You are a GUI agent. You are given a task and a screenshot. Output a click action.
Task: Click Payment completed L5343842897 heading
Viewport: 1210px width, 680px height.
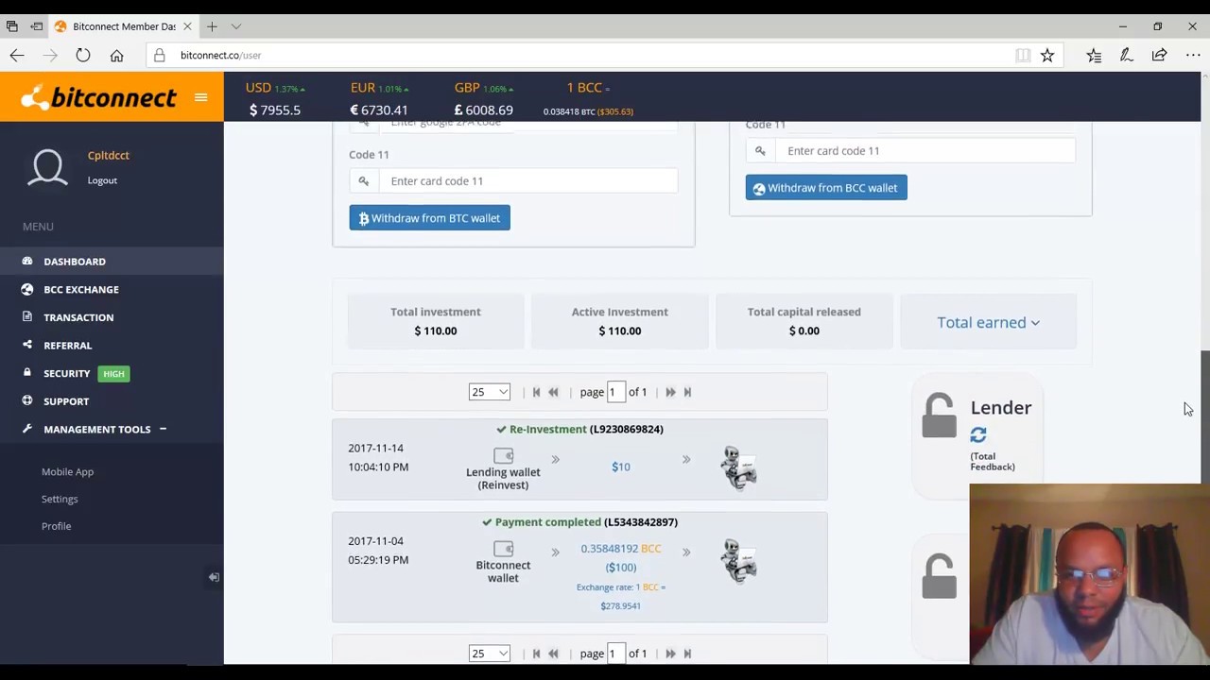(x=579, y=522)
